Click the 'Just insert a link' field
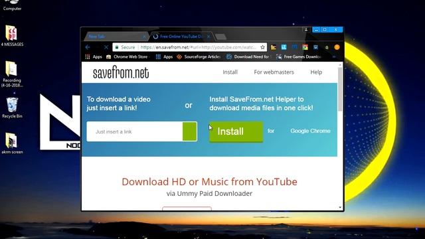425x239 pixels. (x=135, y=131)
